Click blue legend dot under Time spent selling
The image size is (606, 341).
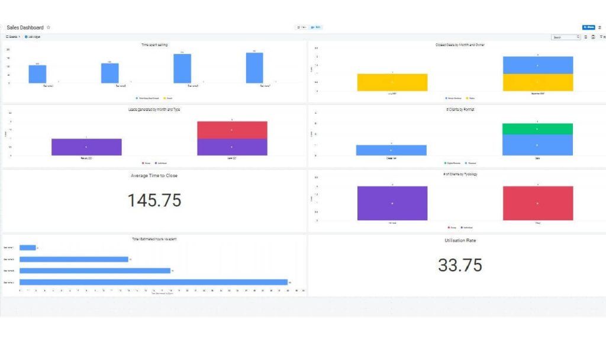click(x=137, y=98)
